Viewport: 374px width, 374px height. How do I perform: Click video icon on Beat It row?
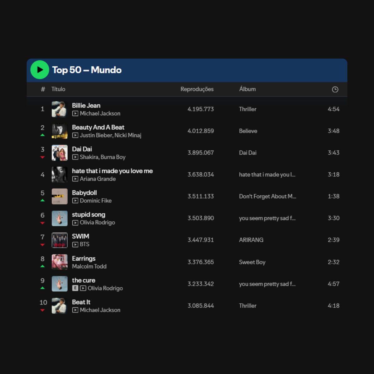[75, 310]
